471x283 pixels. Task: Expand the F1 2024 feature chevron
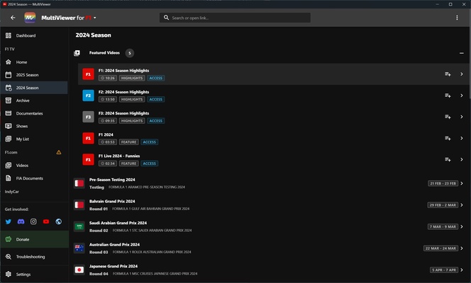(x=462, y=138)
